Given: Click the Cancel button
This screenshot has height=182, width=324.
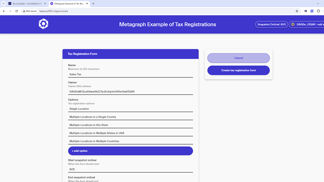Looking at the screenshot, I should (238, 58).
